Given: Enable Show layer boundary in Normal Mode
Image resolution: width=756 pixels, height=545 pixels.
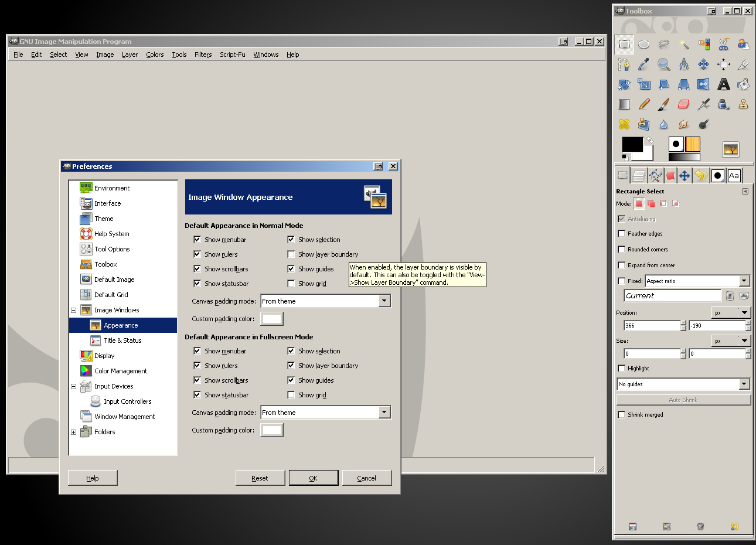Looking at the screenshot, I should 291,254.
